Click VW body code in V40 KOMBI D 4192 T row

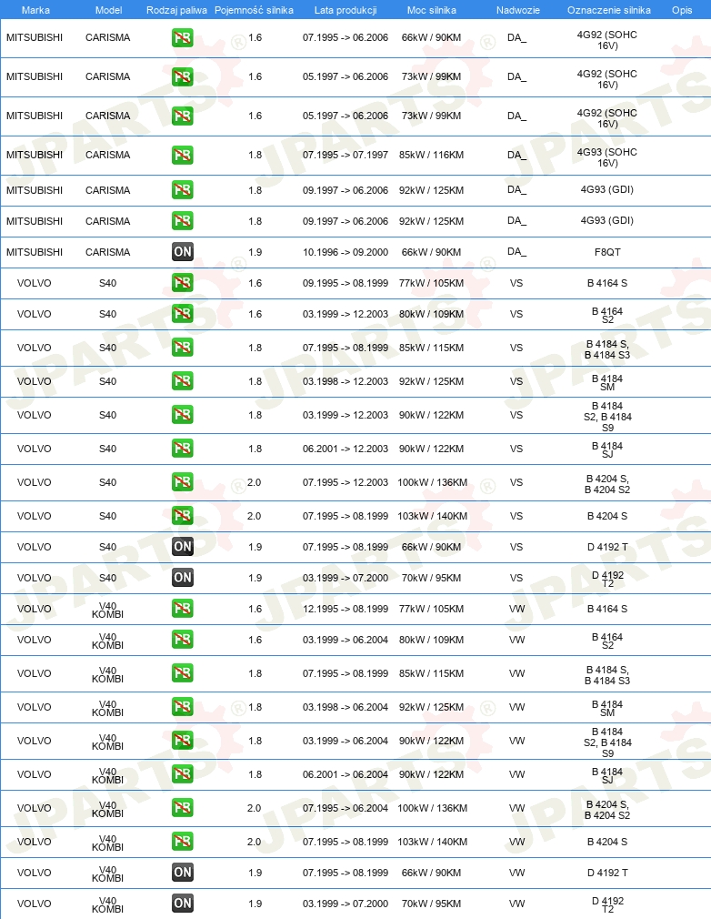pos(516,873)
